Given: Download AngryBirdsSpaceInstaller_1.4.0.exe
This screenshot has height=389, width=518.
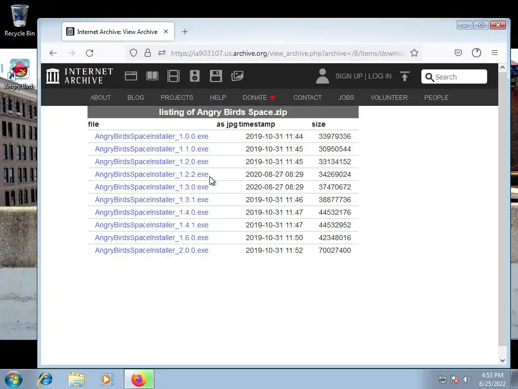Looking at the screenshot, I should pos(152,212).
